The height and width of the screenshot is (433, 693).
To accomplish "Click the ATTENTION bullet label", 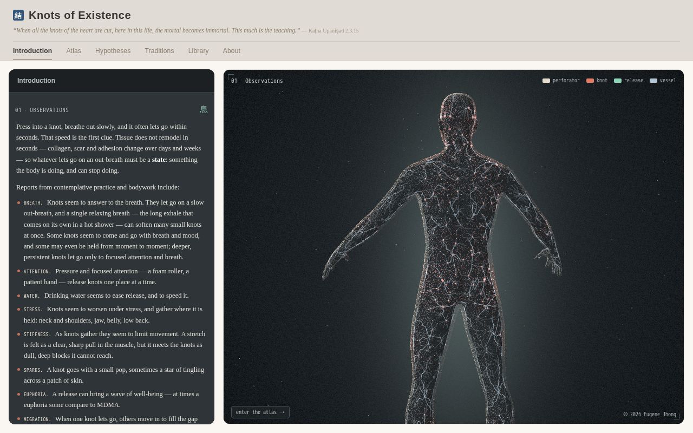I will [37, 272].
